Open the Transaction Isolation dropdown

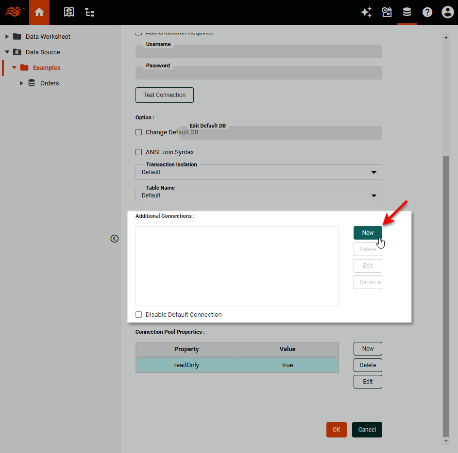coord(374,172)
